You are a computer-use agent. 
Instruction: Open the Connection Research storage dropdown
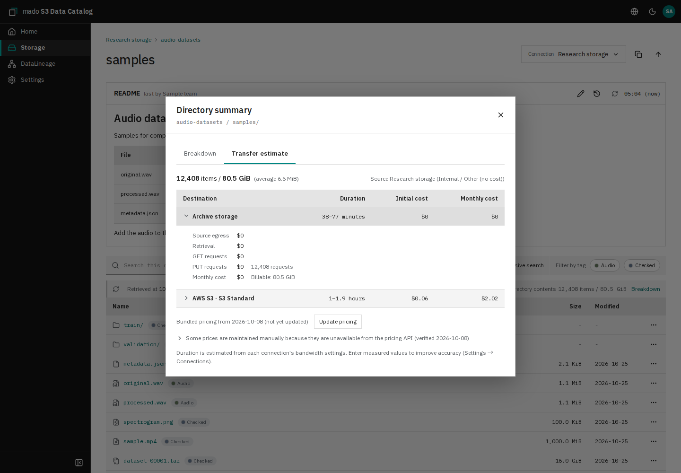click(573, 54)
